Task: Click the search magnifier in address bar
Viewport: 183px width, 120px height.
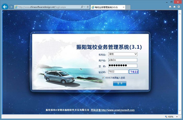Action: pyautogui.click(x=82, y=7)
